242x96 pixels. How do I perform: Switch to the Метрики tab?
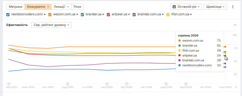click(x=16, y=7)
